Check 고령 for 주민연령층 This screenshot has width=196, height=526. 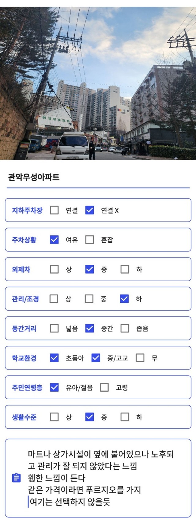point(104,387)
